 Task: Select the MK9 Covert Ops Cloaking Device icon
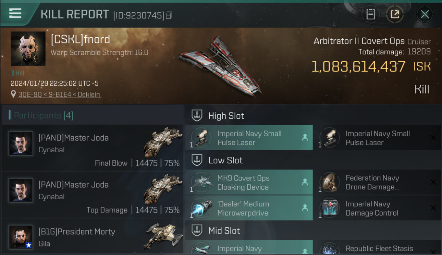point(202,183)
